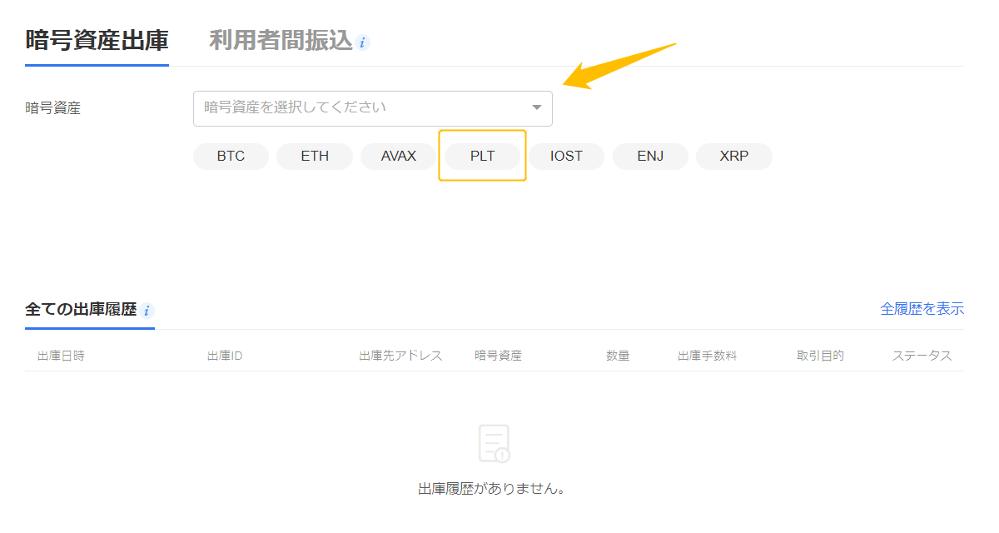Choose the BTC asset chip

pos(231,156)
